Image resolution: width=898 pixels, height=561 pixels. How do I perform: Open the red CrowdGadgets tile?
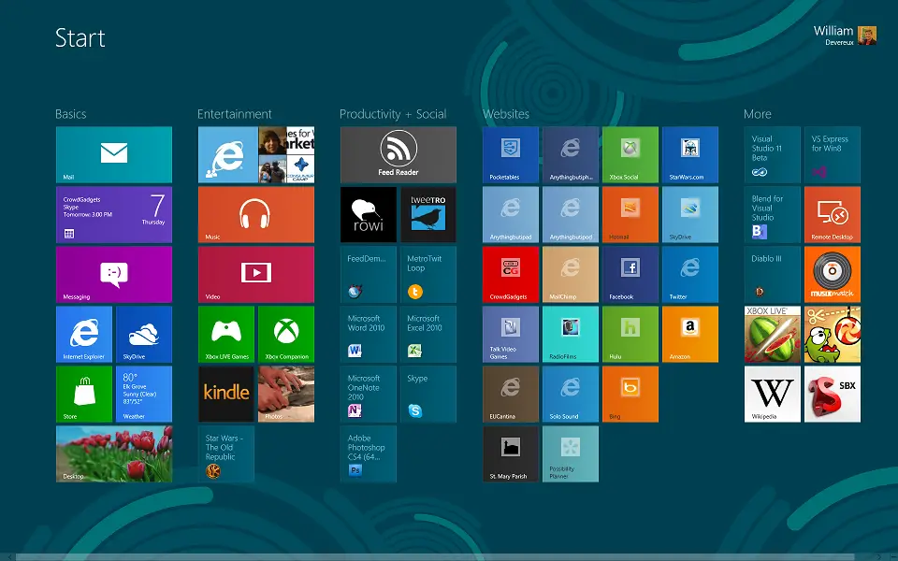[x=511, y=274]
